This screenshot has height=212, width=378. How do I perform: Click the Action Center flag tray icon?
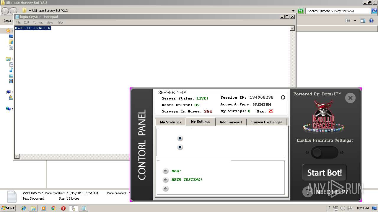350,208
